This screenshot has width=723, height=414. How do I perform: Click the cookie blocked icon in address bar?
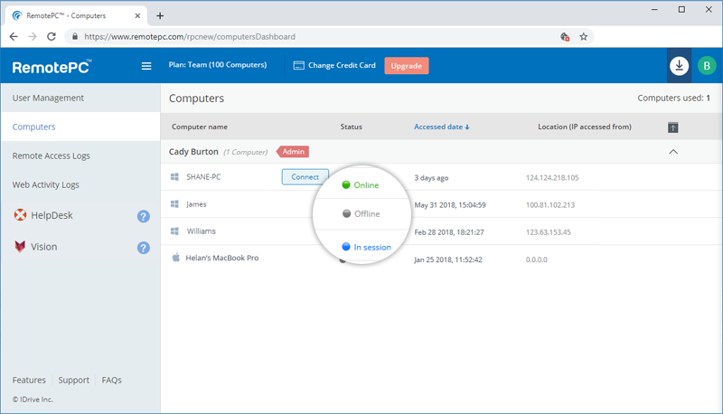tap(565, 37)
